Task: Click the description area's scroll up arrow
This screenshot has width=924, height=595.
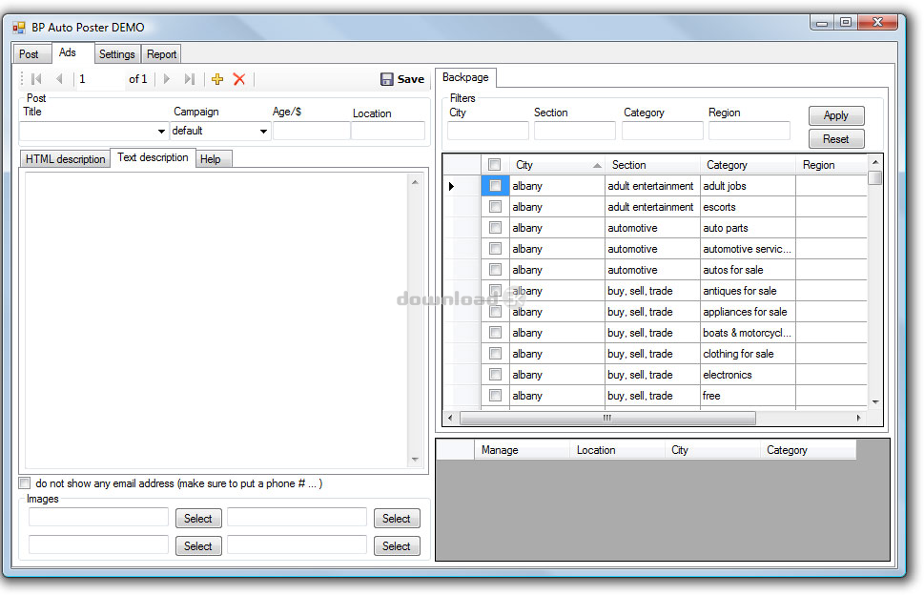Action: pos(415,182)
